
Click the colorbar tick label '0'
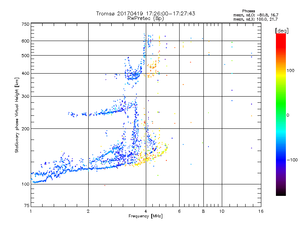click(288, 115)
